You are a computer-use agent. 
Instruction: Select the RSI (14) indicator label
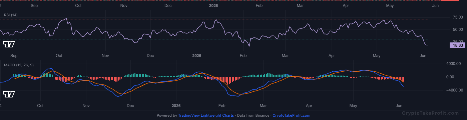point(11,15)
